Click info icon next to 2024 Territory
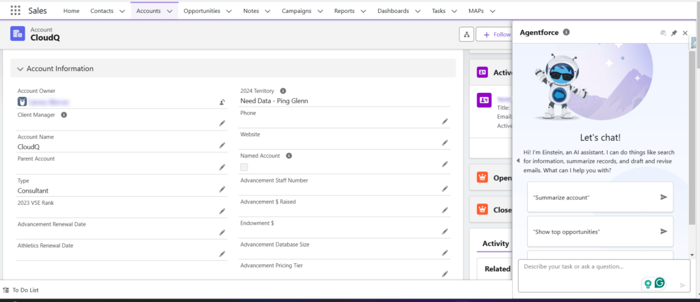The width and height of the screenshot is (700, 302). click(x=283, y=91)
